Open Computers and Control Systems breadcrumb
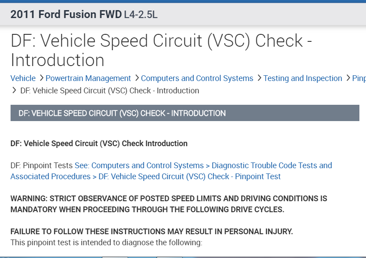366x258 pixels. point(197,78)
